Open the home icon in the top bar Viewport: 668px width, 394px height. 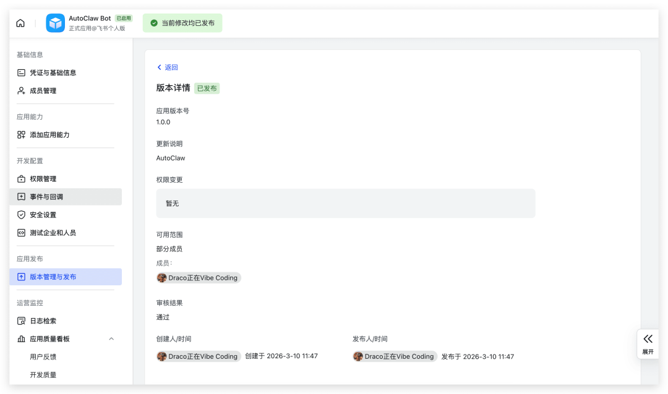tap(20, 22)
